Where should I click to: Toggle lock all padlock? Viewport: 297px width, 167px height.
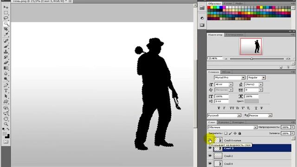tap(239, 133)
